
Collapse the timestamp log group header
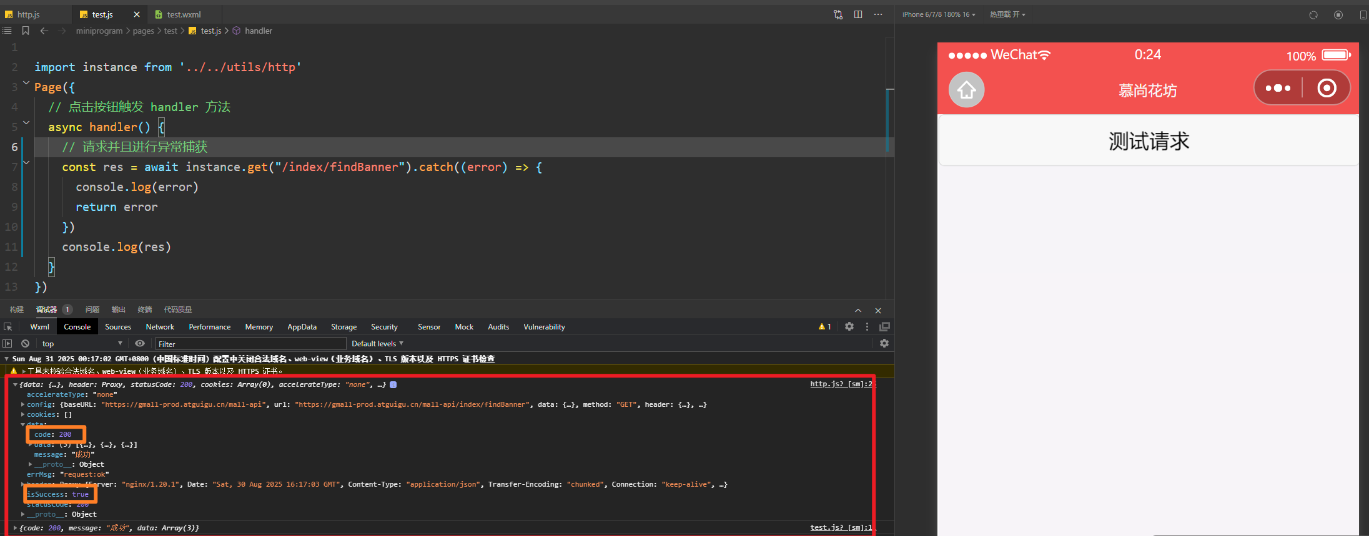tap(7, 359)
